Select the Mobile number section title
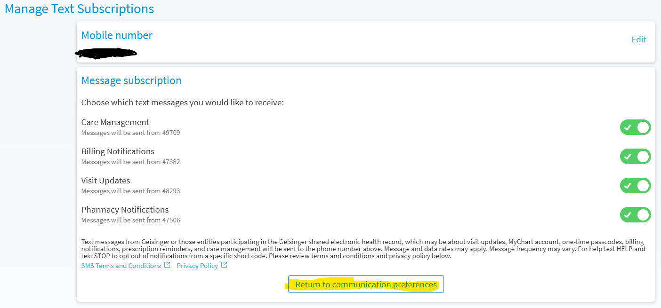Viewport: 661px width, 308px height. coord(117,35)
